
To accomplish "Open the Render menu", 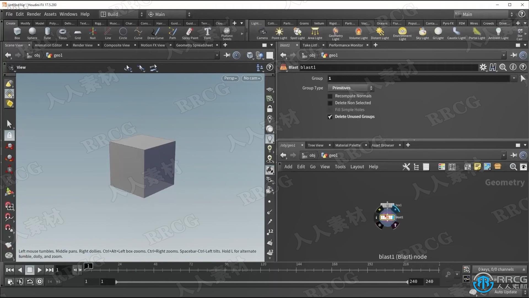I will pos(34,14).
